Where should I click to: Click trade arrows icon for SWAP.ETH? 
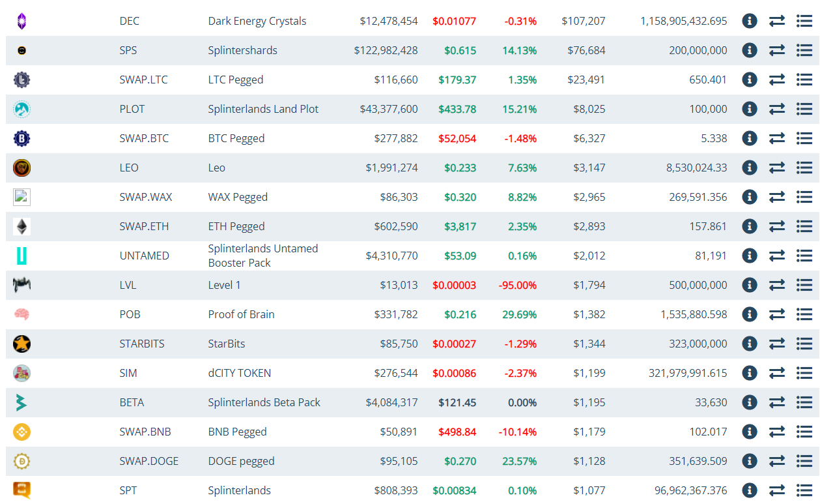click(777, 226)
